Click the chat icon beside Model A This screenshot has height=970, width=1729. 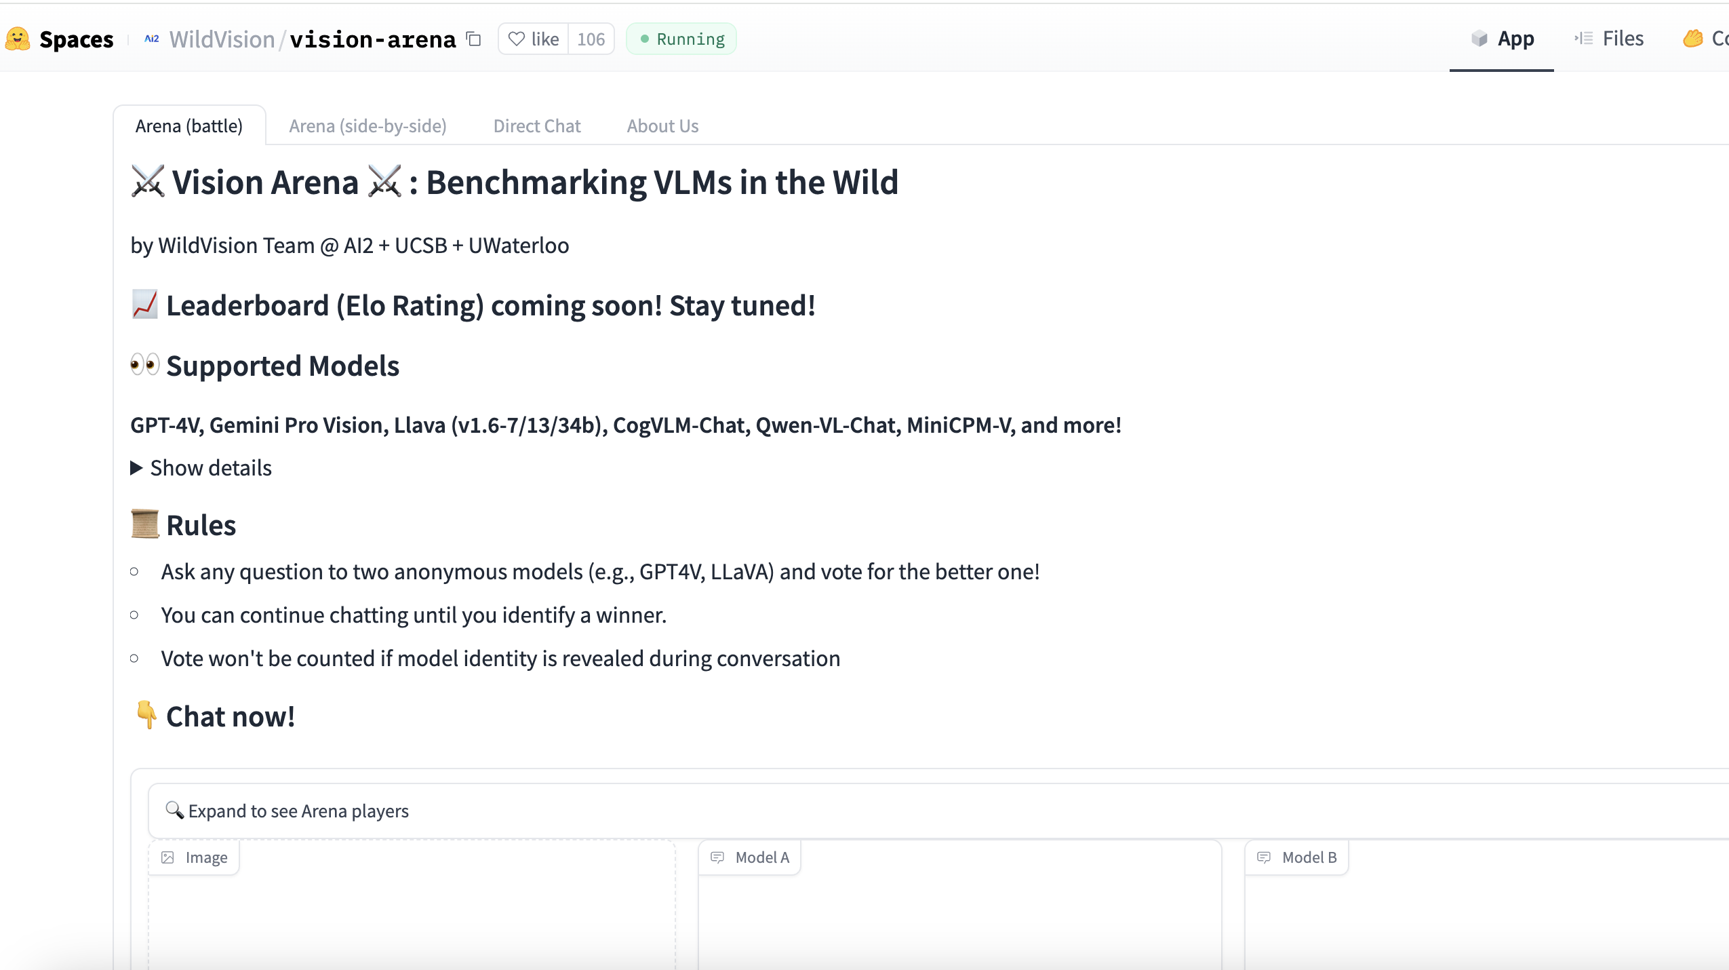717,857
